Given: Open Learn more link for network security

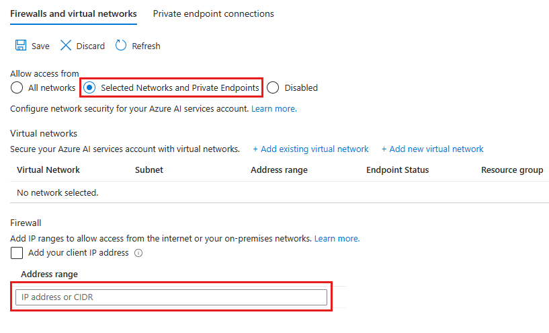Looking at the screenshot, I should click(x=273, y=108).
